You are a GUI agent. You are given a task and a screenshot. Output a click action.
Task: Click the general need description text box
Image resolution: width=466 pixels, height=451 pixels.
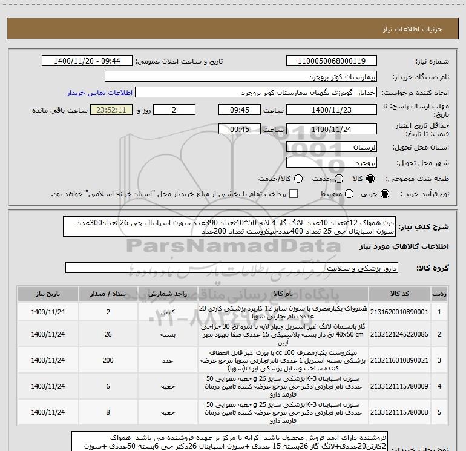click(229, 226)
